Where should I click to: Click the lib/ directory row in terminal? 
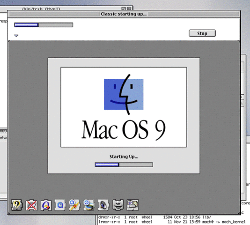coord(155,217)
